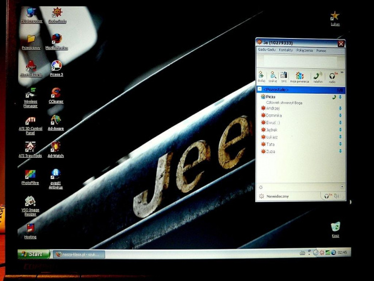Image resolution: width=374 pixels, height=281 pixels.
Task: Click the taskbar clock showing 02:45
Action: point(343,253)
